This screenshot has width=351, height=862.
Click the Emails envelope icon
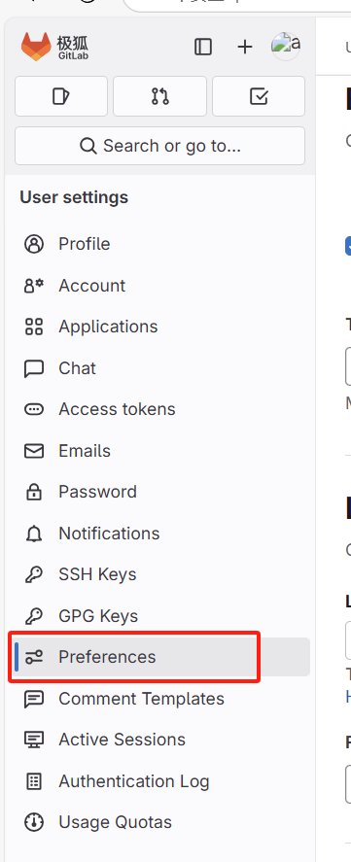[34, 451]
